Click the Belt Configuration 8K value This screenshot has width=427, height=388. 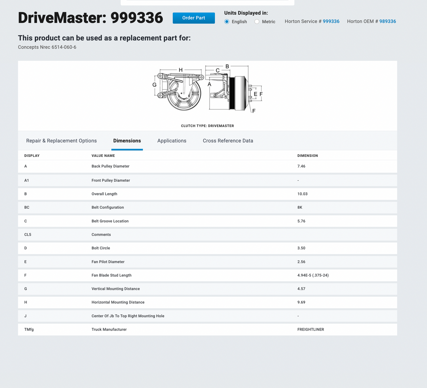[300, 208]
